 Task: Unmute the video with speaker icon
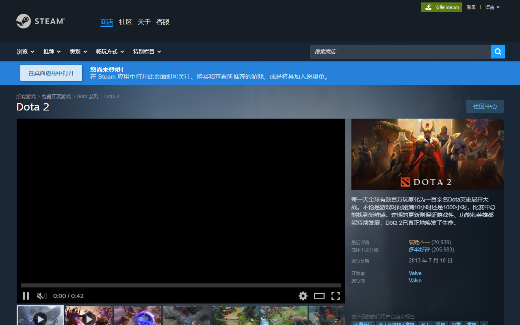(42, 296)
